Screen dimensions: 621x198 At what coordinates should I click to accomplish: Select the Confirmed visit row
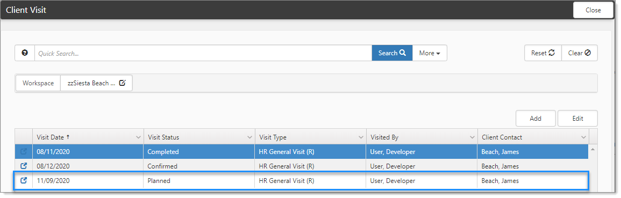point(302,166)
